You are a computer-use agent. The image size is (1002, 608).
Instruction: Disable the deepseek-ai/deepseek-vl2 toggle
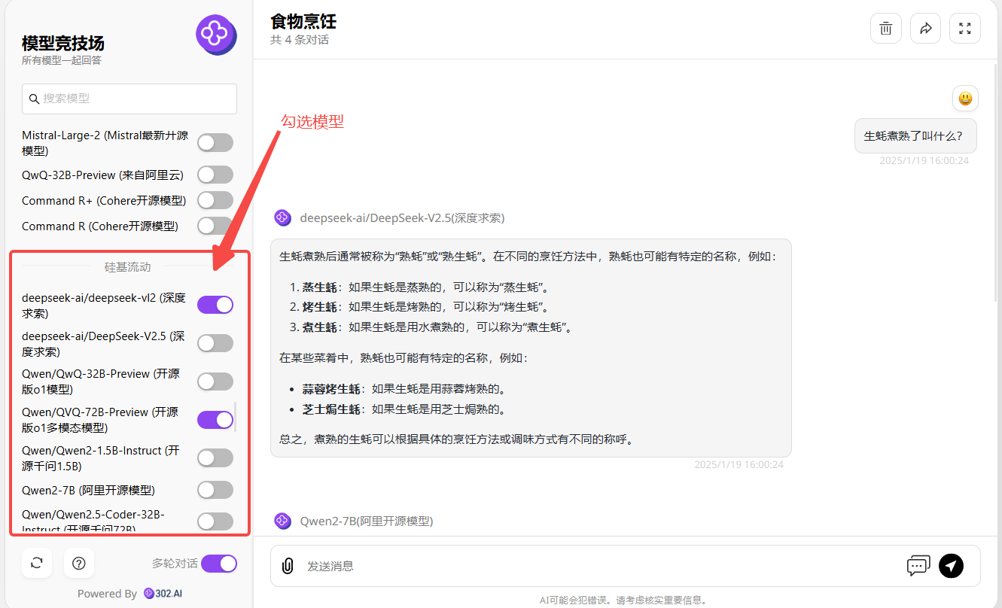click(215, 305)
